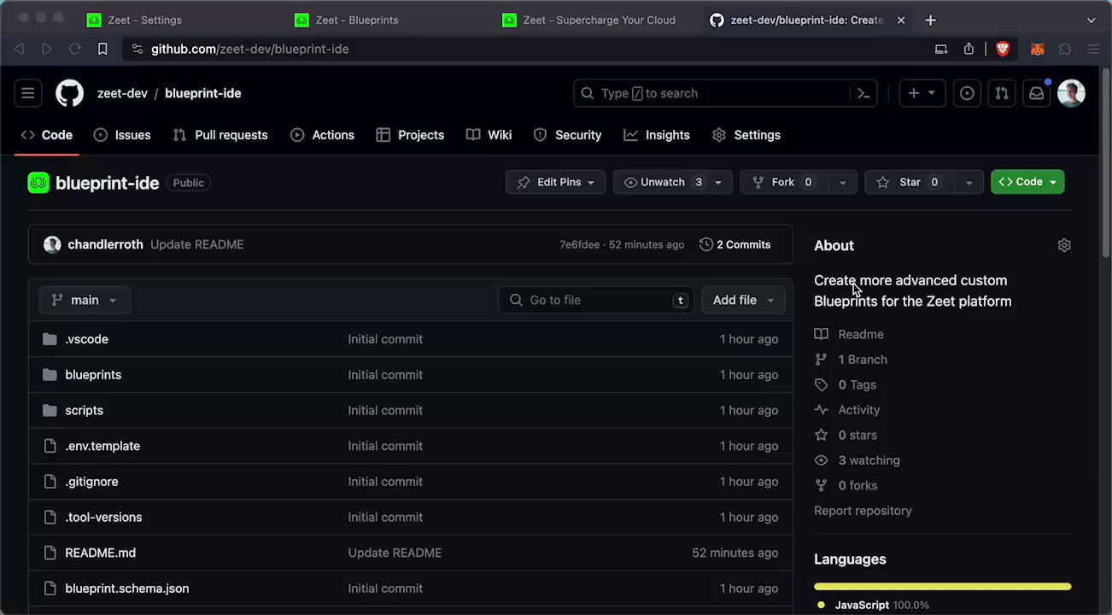Click the MetaMask fox extension icon

pos(1038,49)
